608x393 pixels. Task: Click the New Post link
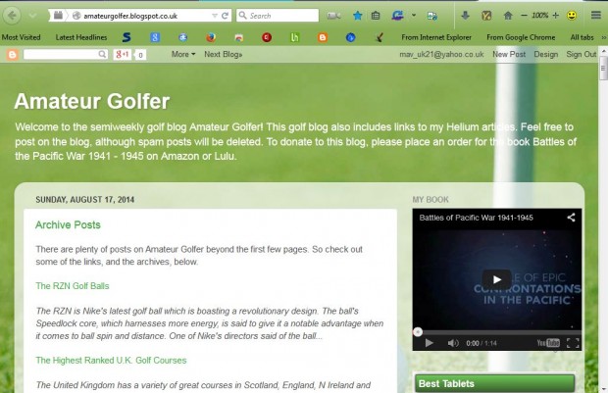click(x=509, y=54)
